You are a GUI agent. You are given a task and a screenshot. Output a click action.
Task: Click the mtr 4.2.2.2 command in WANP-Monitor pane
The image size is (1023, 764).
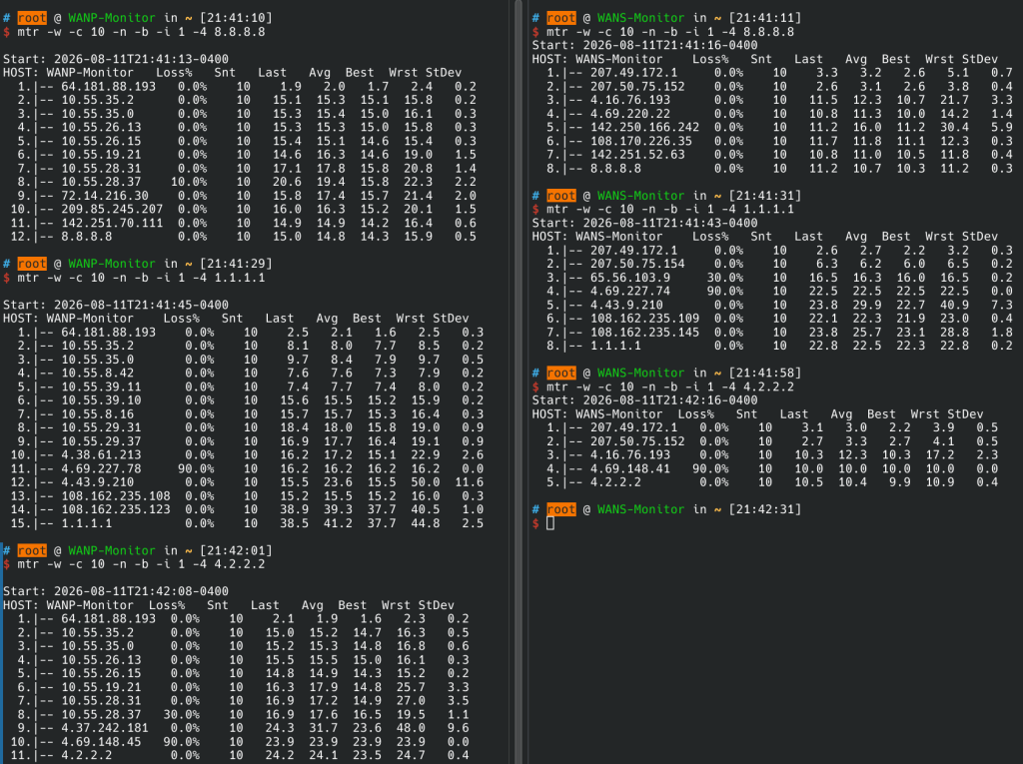coord(141,564)
